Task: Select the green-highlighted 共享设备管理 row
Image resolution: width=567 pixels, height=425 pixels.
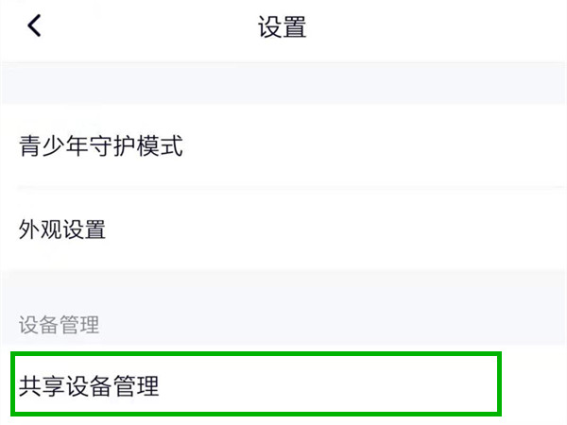Action: pos(255,385)
